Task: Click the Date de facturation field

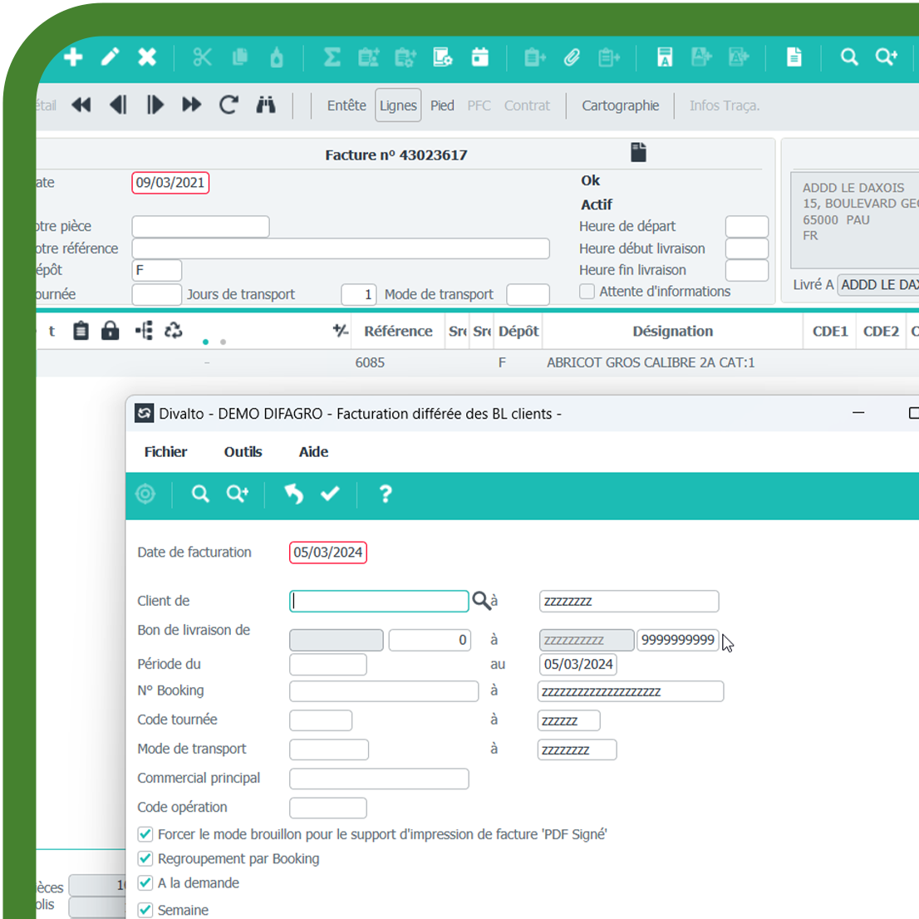Action: [328, 553]
